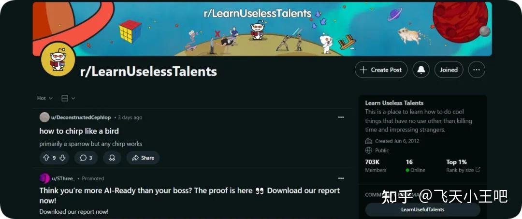
Task: Open the community three-dot options menu
Action: pos(477,70)
